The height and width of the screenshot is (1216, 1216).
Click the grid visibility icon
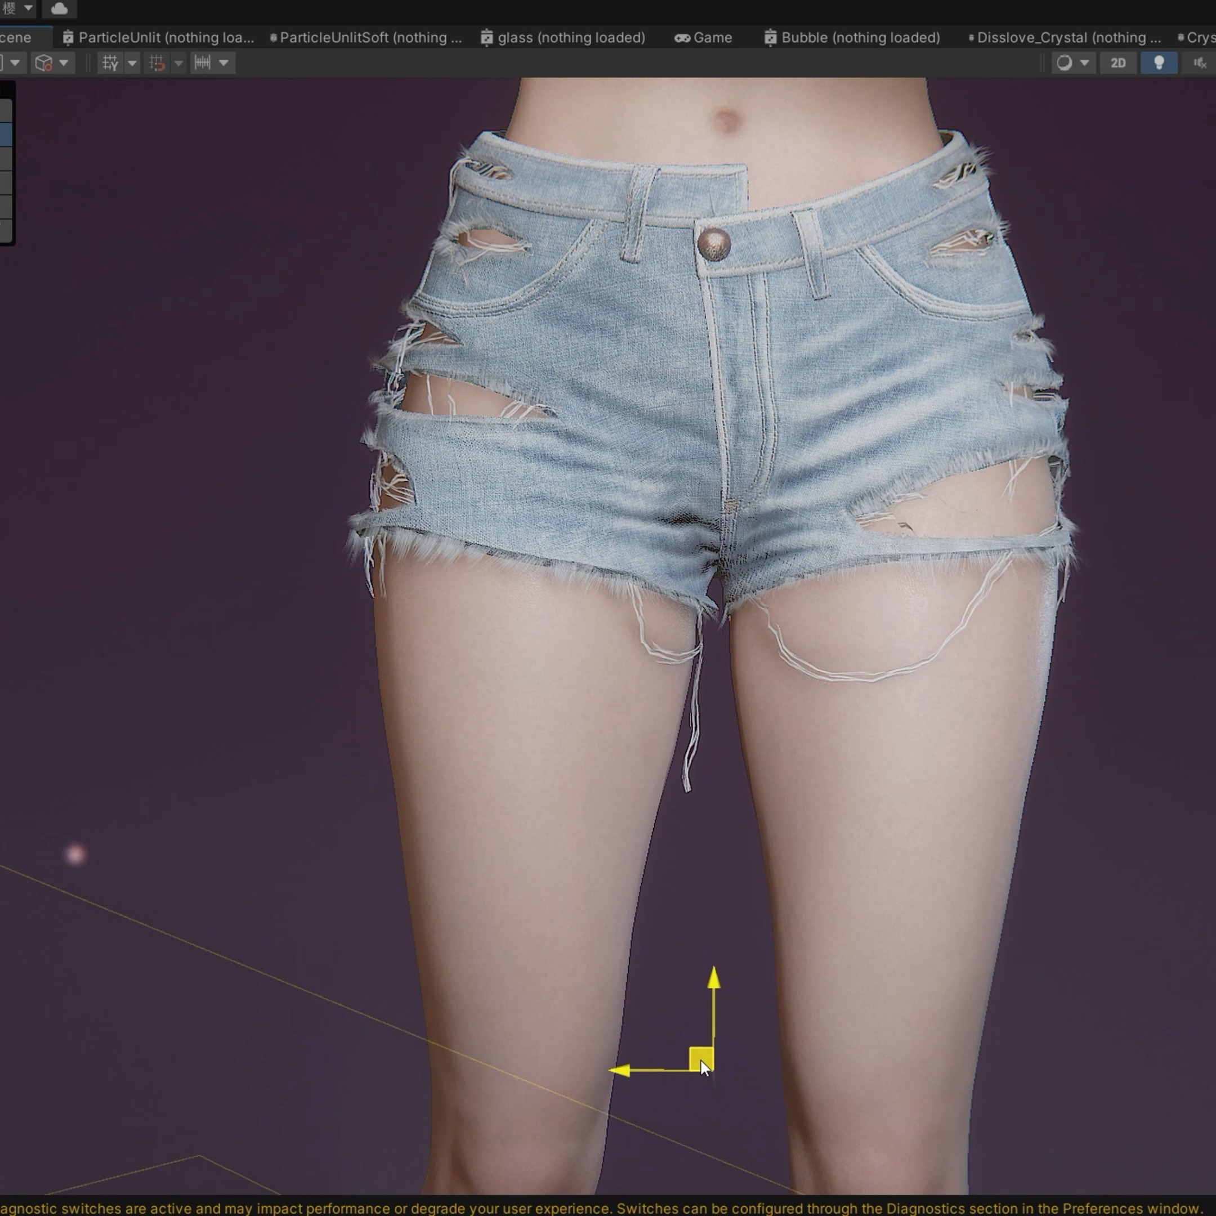point(110,63)
